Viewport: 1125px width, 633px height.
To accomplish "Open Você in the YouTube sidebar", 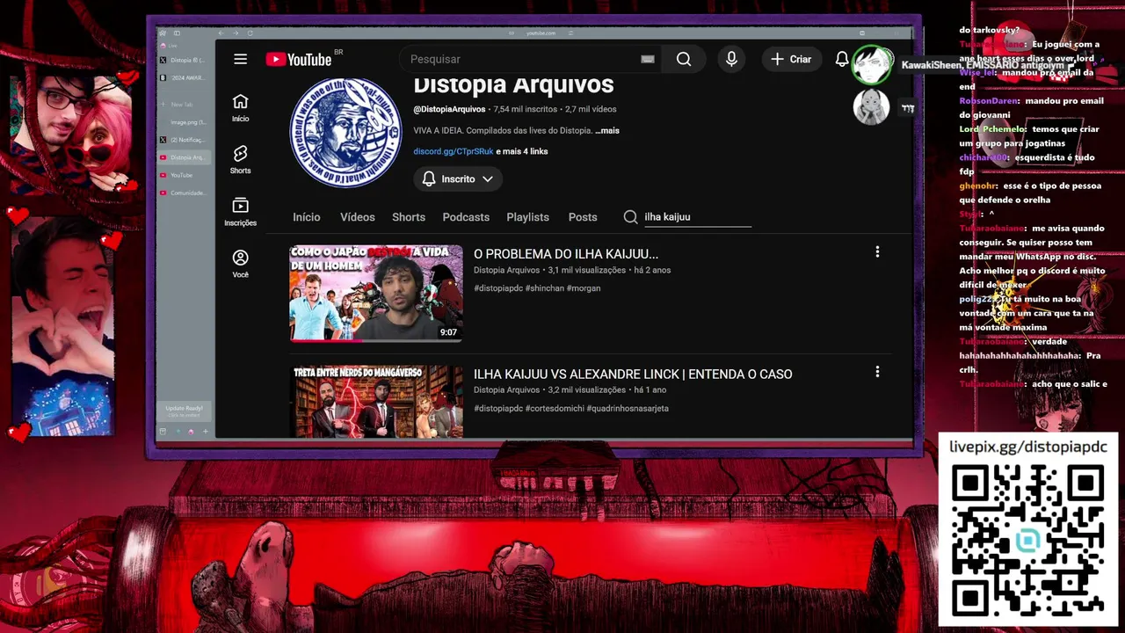I will click(241, 264).
